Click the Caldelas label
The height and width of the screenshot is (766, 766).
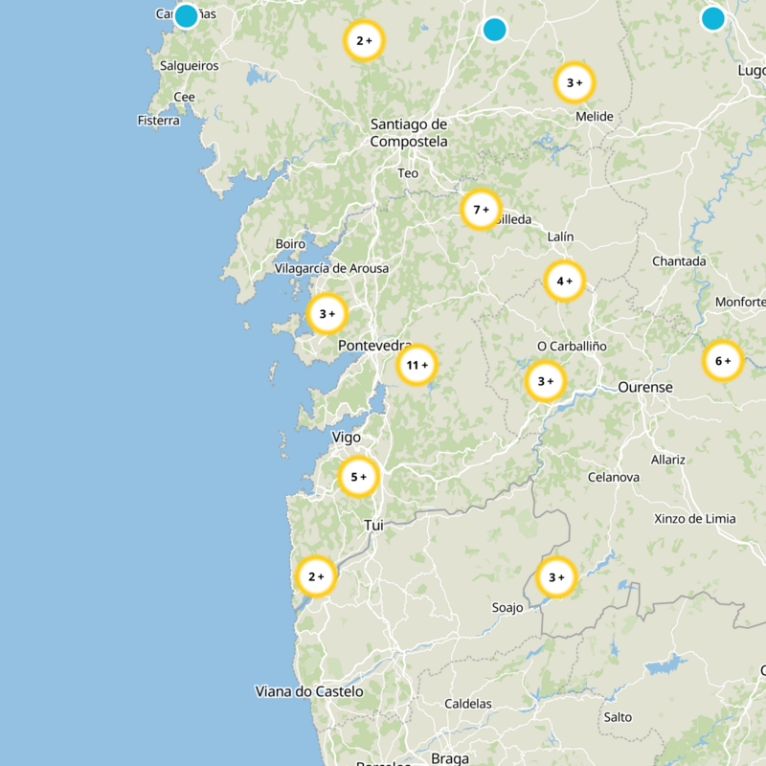coord(468,704)
